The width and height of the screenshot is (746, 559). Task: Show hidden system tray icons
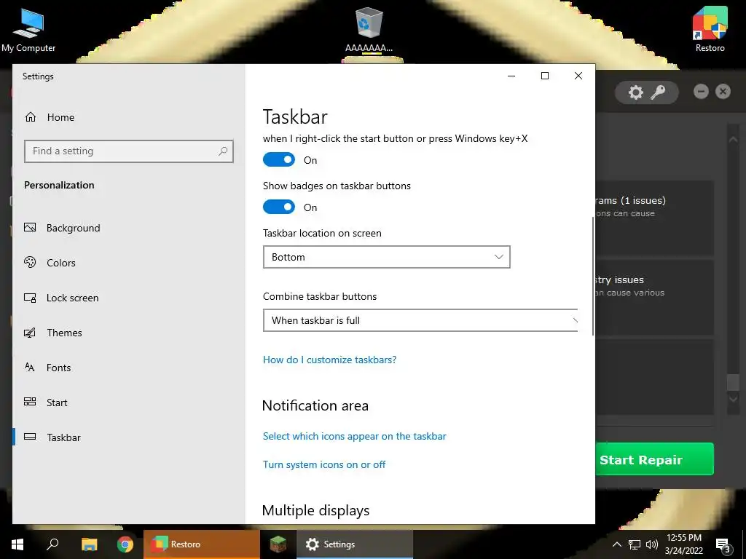(x=616, y=544)
